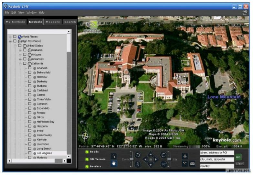Open the Window menu
Viewport: 253px width, 175px height.
click(31, 12)
